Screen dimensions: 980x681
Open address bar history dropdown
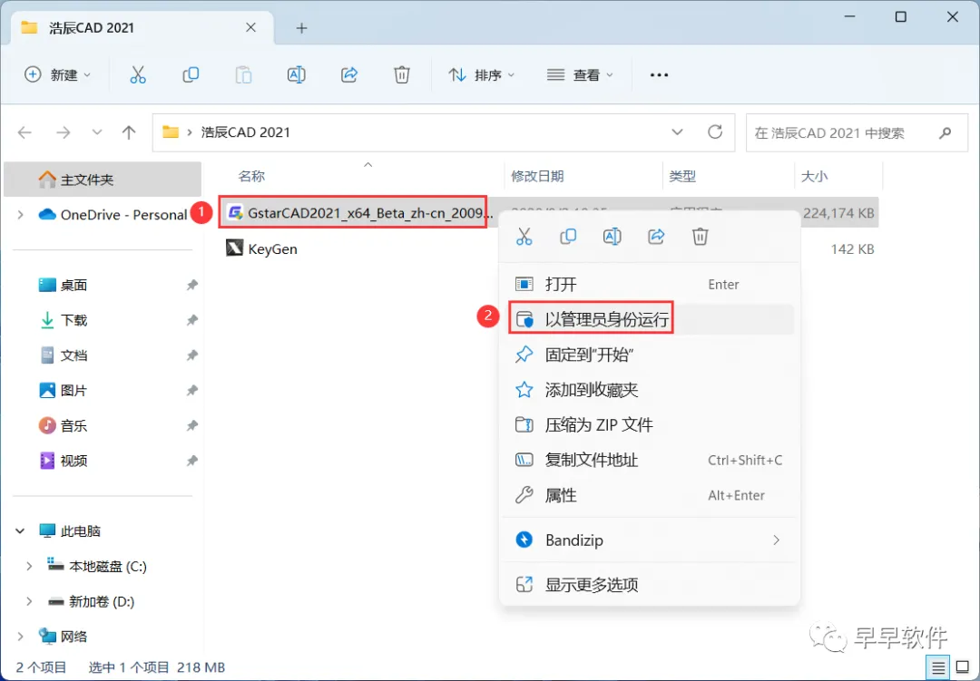[x=677, y=132]
